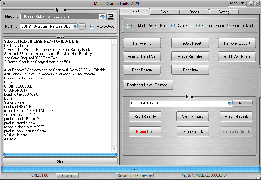The width and height of the screenshot is (261, 180).
Task: Click the Check credit button
Action: pyautogui.click(x=67, y=176)
